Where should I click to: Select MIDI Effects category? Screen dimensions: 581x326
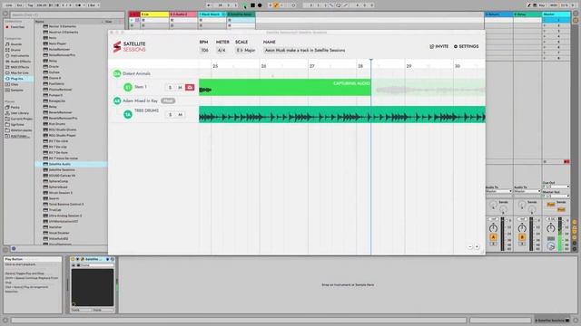coord(20,67)
